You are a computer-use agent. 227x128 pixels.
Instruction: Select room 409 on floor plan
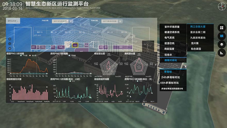(x=101, y=47)
